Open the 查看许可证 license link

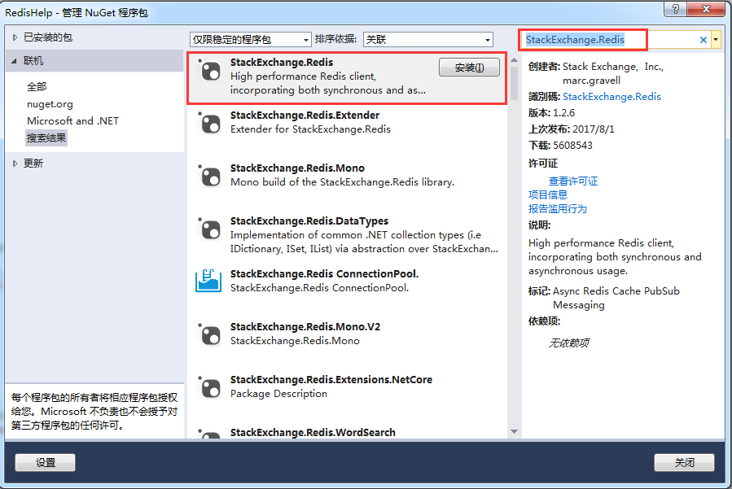572,181
